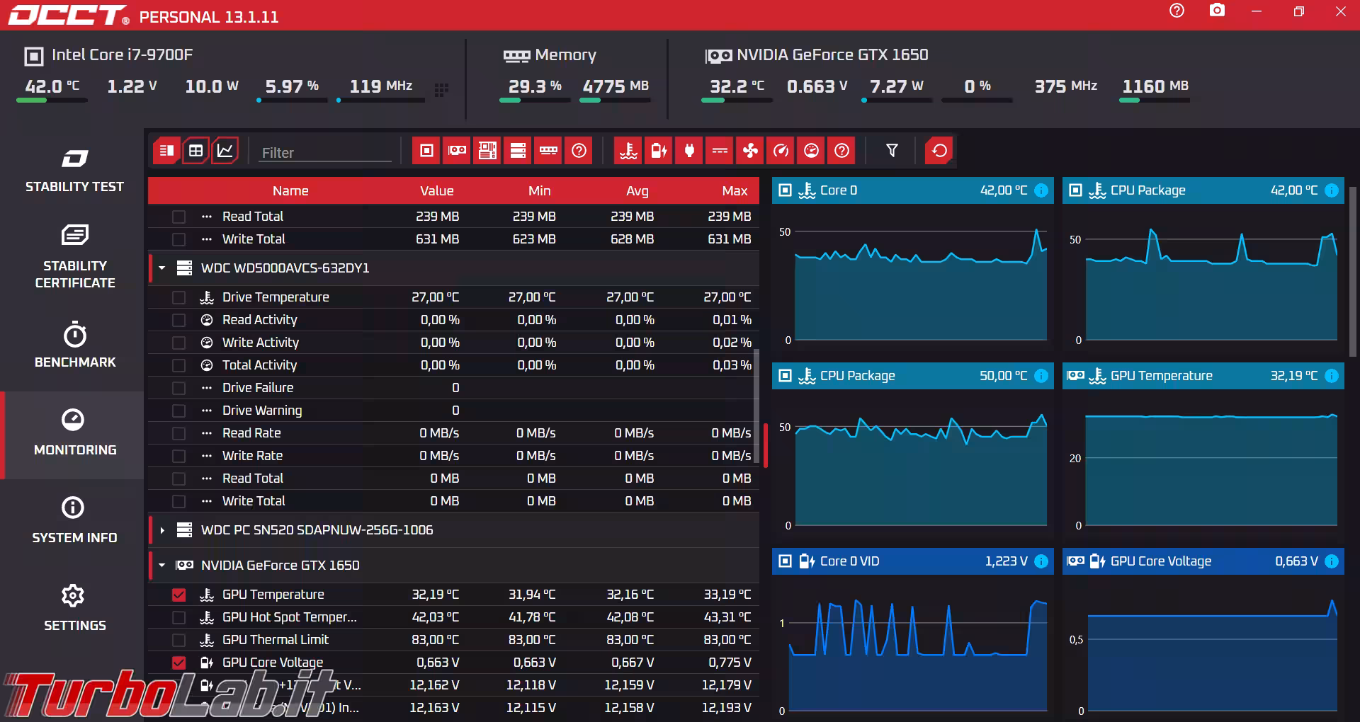1360x722 pixels.
Task: Check the GPU Hot Spot Temperature box
Action: click(x=178, y=617)
